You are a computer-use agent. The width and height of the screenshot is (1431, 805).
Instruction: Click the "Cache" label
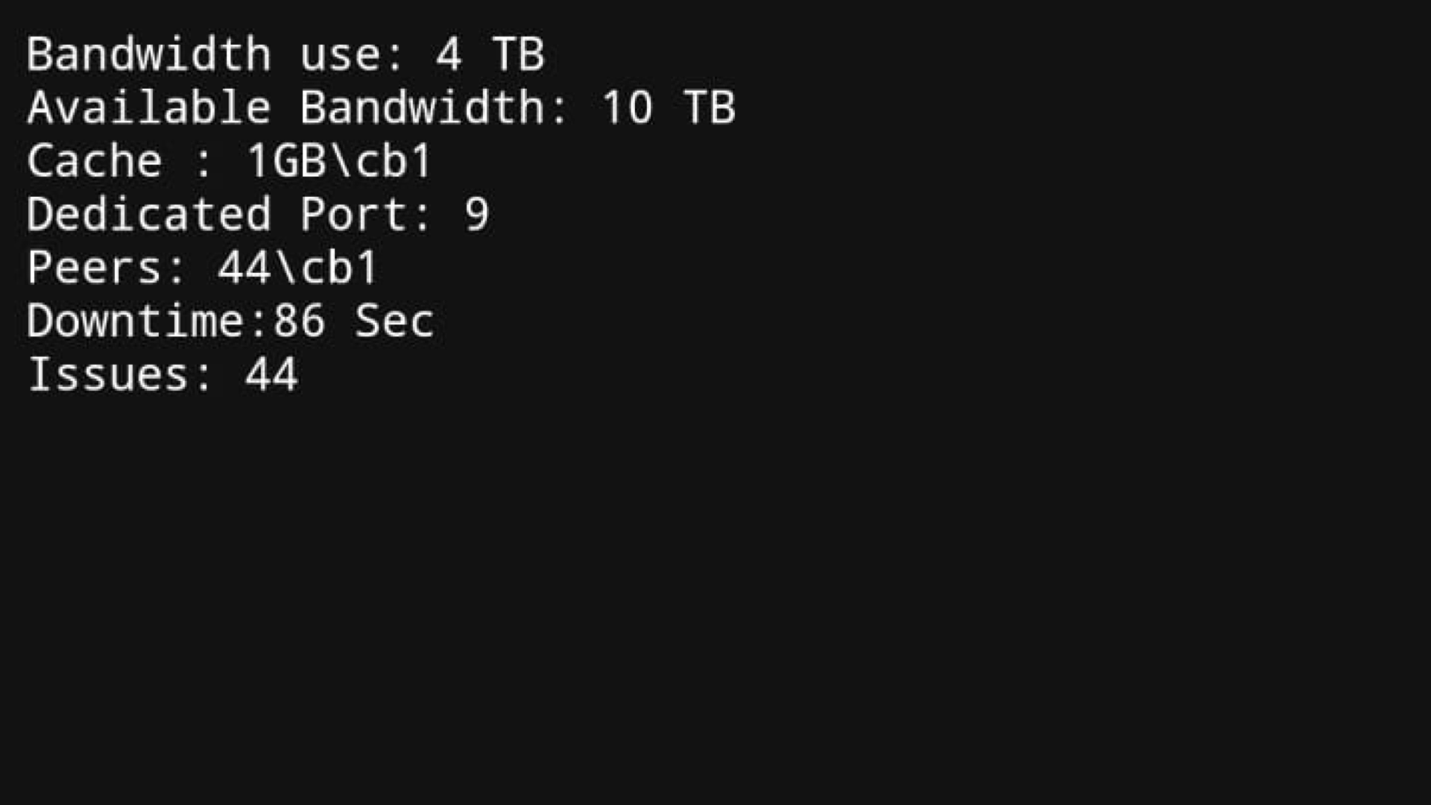tap(95, 161)
